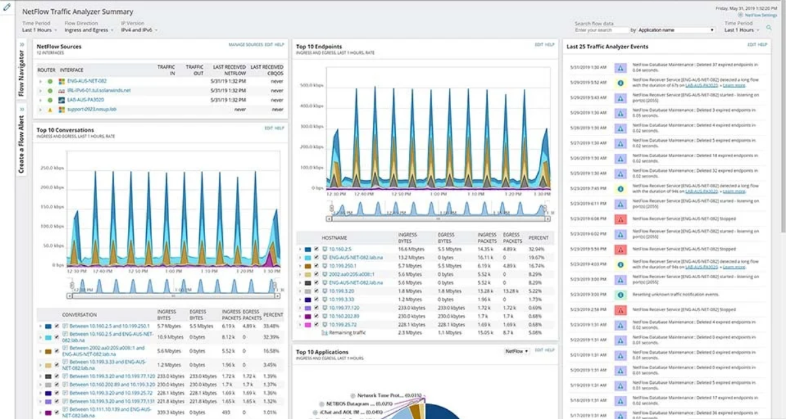Click the Search flow data input field
This screenshot has width=786, height=419.
[x=601, y=30]
